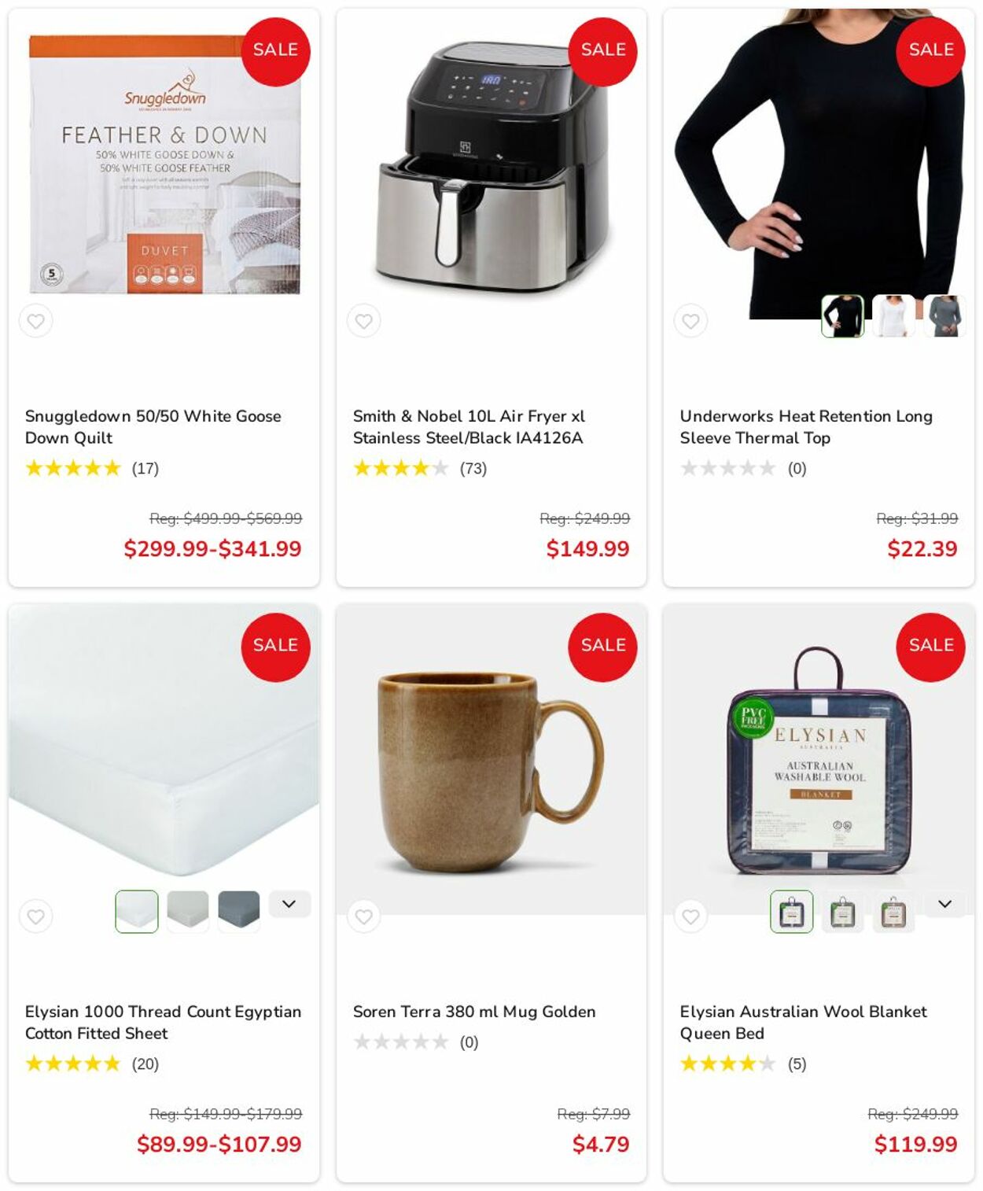
Task: Select dark grey fitted sheet swatch
Action: (x=239, y=912)
